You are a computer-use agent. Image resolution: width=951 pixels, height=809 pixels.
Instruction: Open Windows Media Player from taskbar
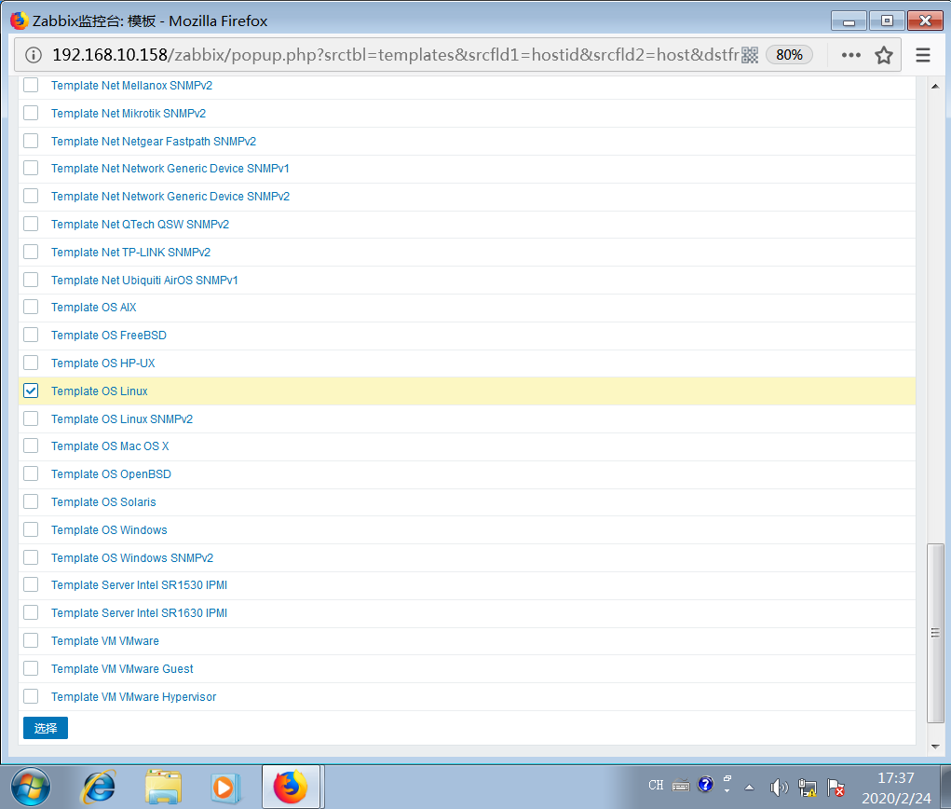coord(225,788)
